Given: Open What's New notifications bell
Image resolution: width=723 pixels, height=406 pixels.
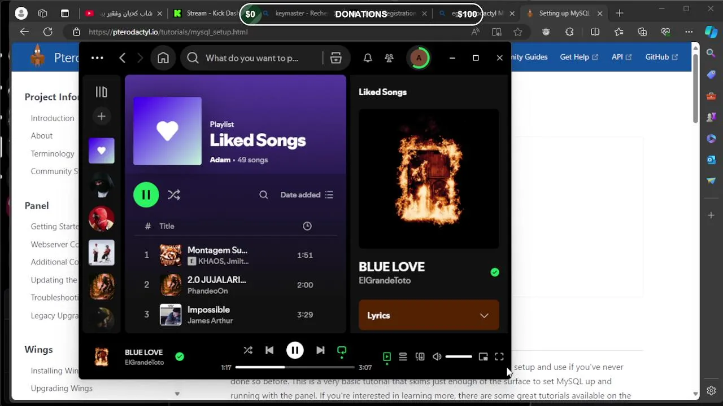Looking at the screenshot, I should point(368,58).
